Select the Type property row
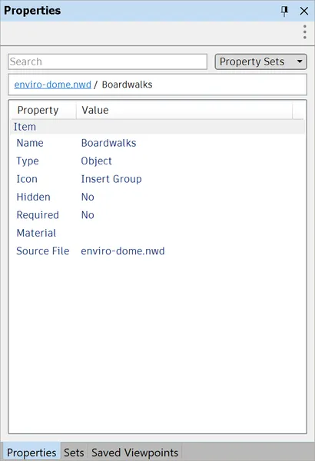The image size is (315, 461). pos(157,161)
